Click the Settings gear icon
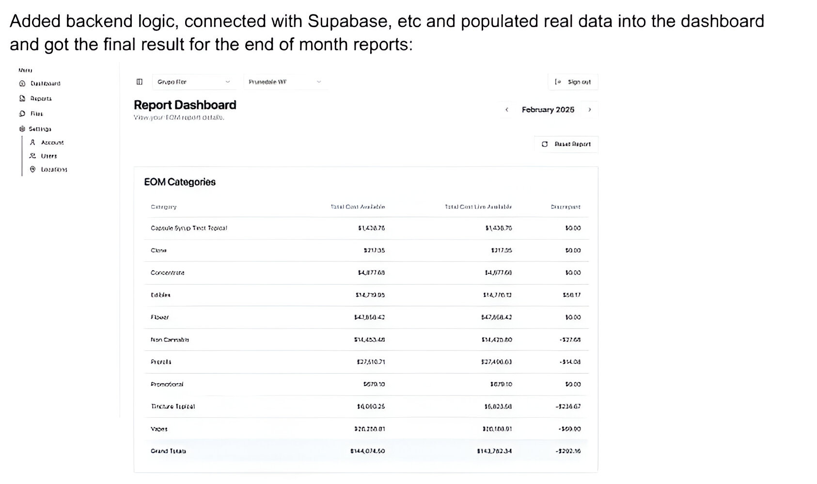Image resolution: width=817 pixels, height=484 pixels. (x=22, y=129)
